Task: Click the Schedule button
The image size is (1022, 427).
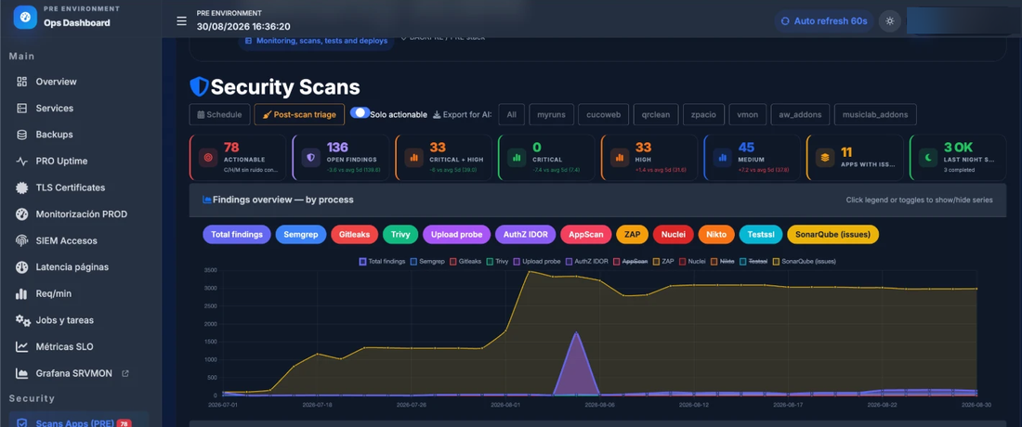Action: pos(219,114)
